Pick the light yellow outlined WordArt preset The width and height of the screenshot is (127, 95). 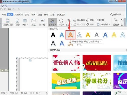click(x=114, y=35)
